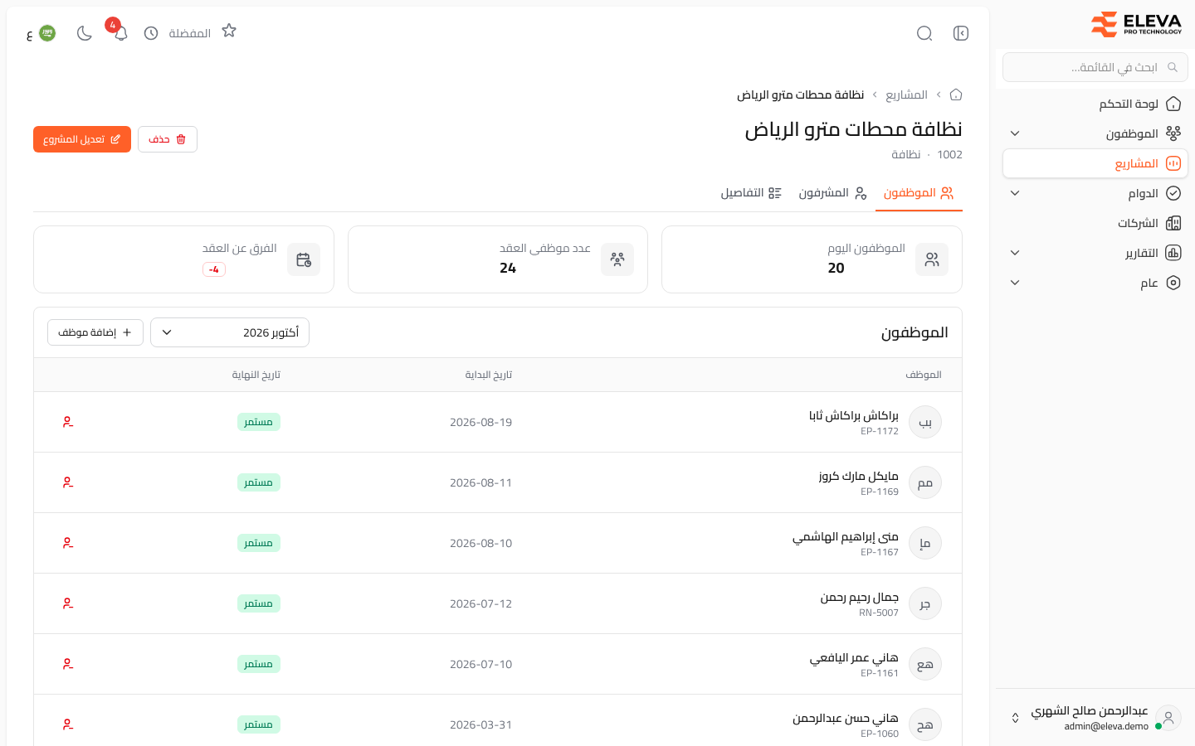The height and width of the screenshot is (746, 1195).
Task: Collapse the sidebar panel toggle
Action: tap(961, 33)
